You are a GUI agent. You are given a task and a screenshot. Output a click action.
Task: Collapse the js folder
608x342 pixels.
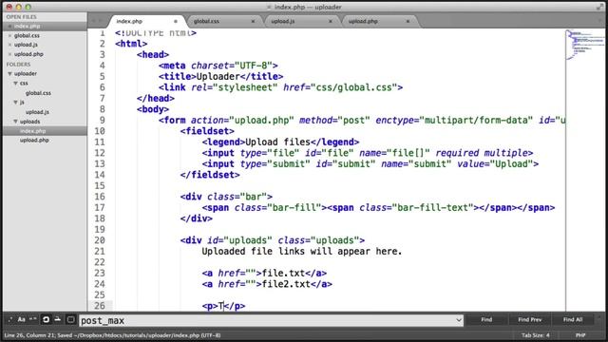click(15, 103)
